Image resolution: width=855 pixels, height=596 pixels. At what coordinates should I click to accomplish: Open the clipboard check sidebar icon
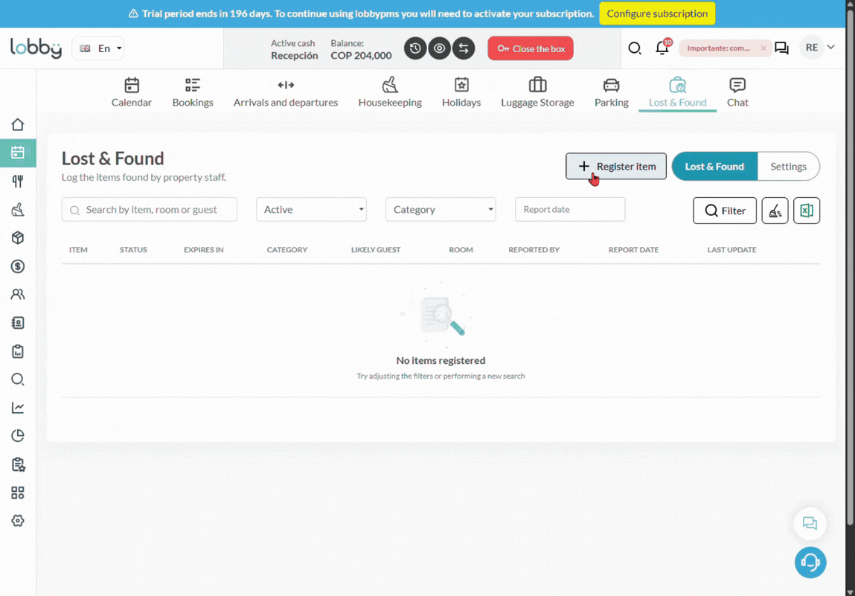[17, 464]
